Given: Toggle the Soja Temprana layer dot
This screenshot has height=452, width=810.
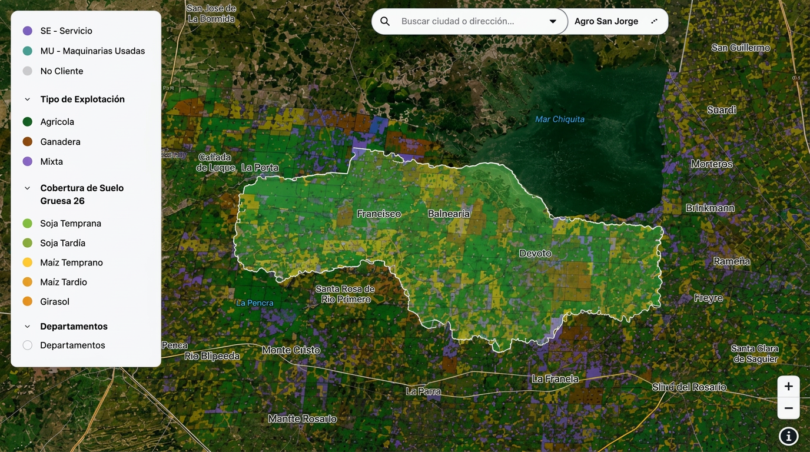Looking at the screenshot, I should tap(27, 224).
